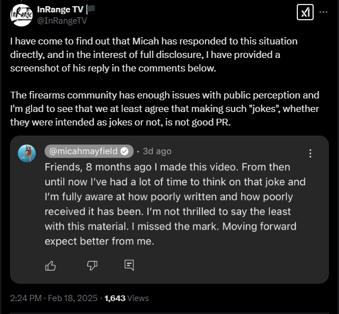Click the InRange TV profile avatar
Viewport: 339px width, 314px height.
pos(21,15)
